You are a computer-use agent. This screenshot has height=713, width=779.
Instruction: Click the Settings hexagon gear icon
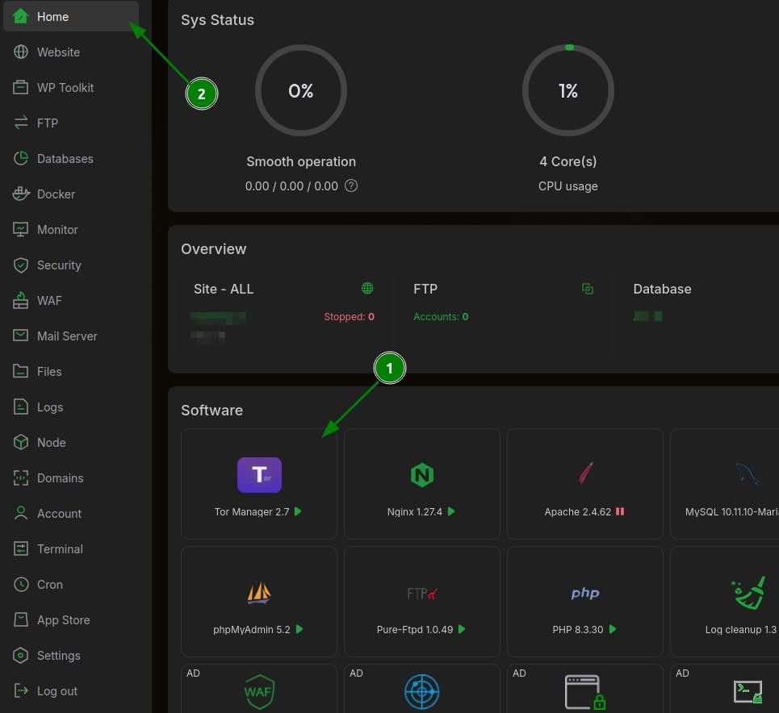point(20,656)
